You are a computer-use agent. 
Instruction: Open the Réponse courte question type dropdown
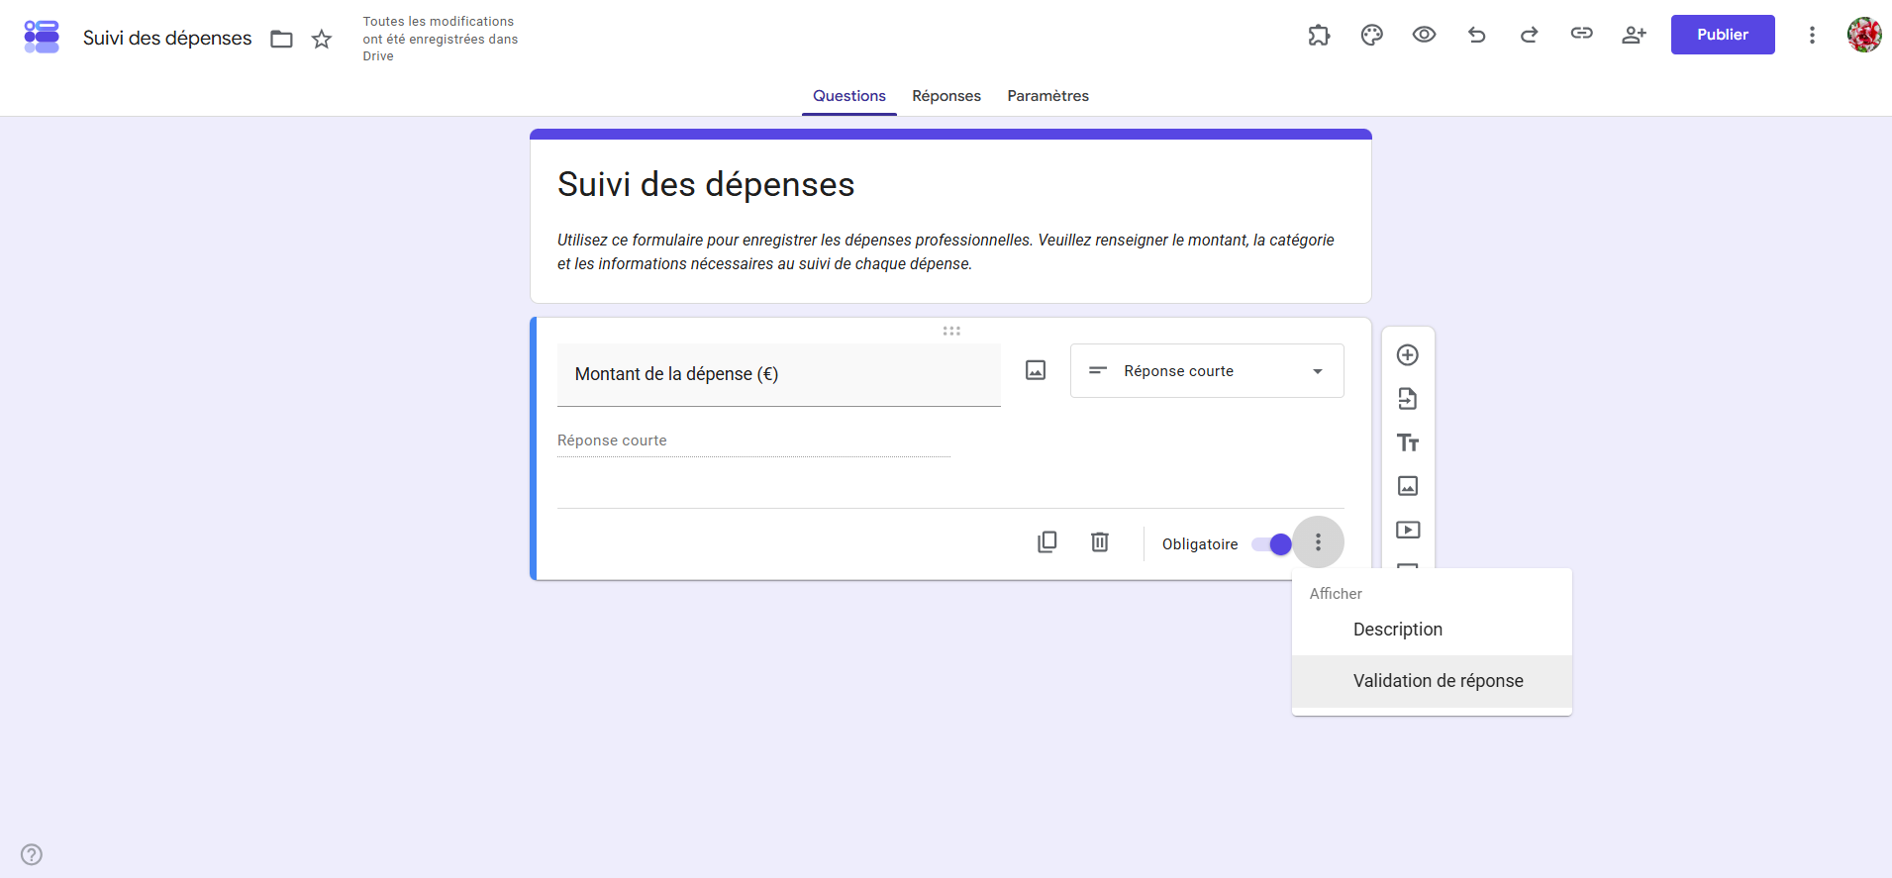1207,371
